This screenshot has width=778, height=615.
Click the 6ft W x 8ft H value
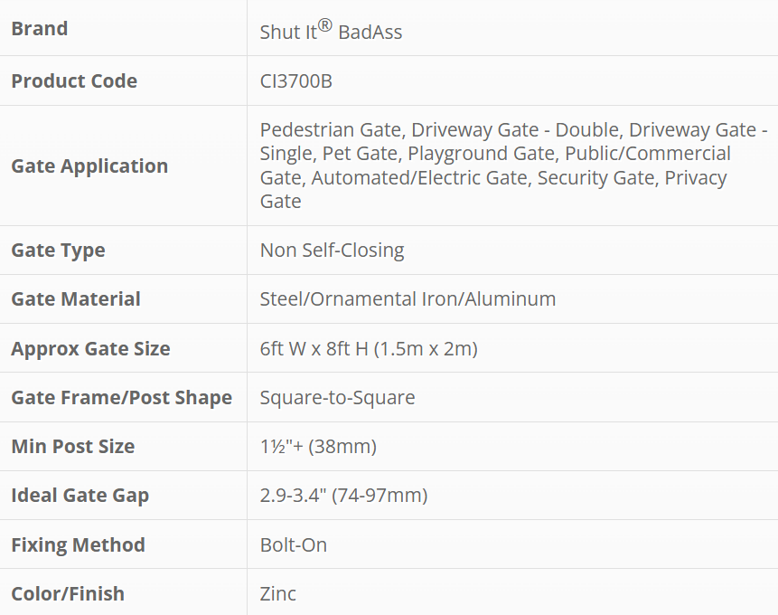tap(369, 349)
